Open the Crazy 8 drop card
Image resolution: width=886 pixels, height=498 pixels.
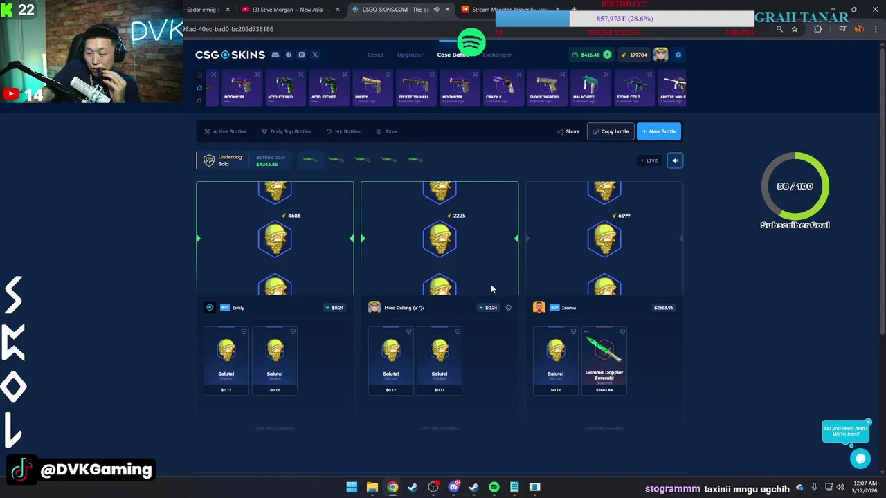[503, 88]
